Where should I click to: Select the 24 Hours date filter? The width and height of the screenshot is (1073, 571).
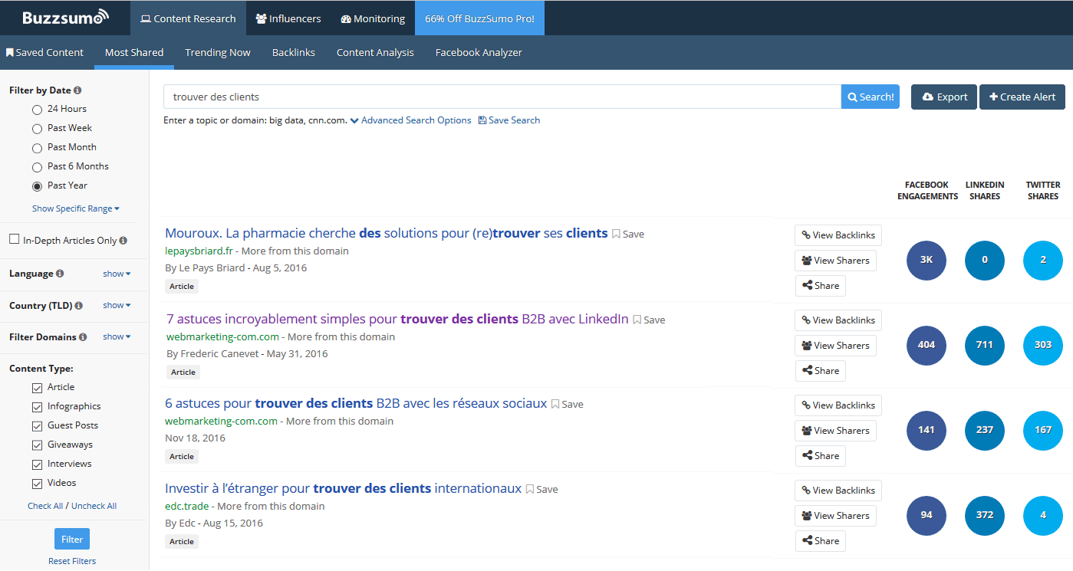tap(37, 110)
